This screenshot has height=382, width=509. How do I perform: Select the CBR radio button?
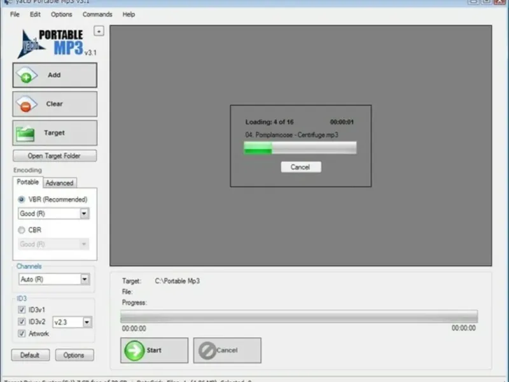click(x=22, y=230)
